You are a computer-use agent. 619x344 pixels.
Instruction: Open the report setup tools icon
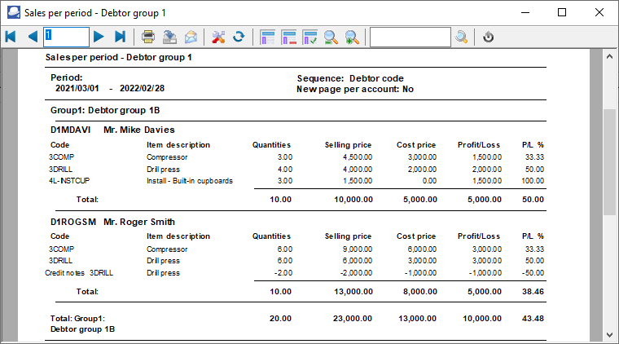pos(218,37)
